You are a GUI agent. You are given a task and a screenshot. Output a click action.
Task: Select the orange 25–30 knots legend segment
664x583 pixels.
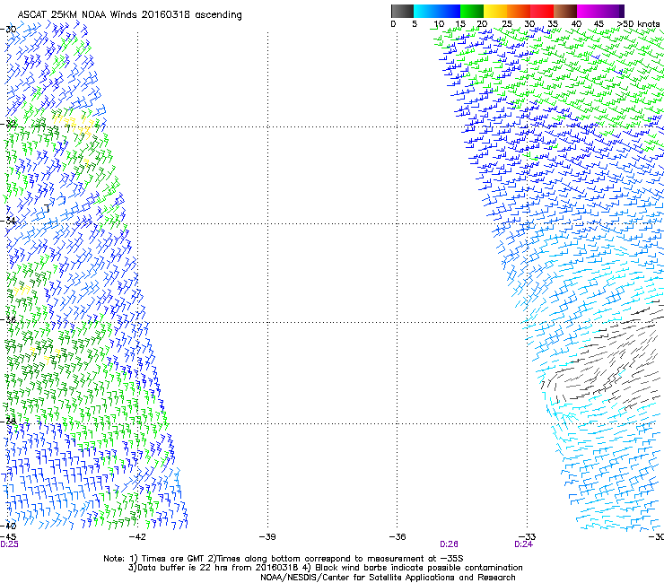tap(519, 11)
